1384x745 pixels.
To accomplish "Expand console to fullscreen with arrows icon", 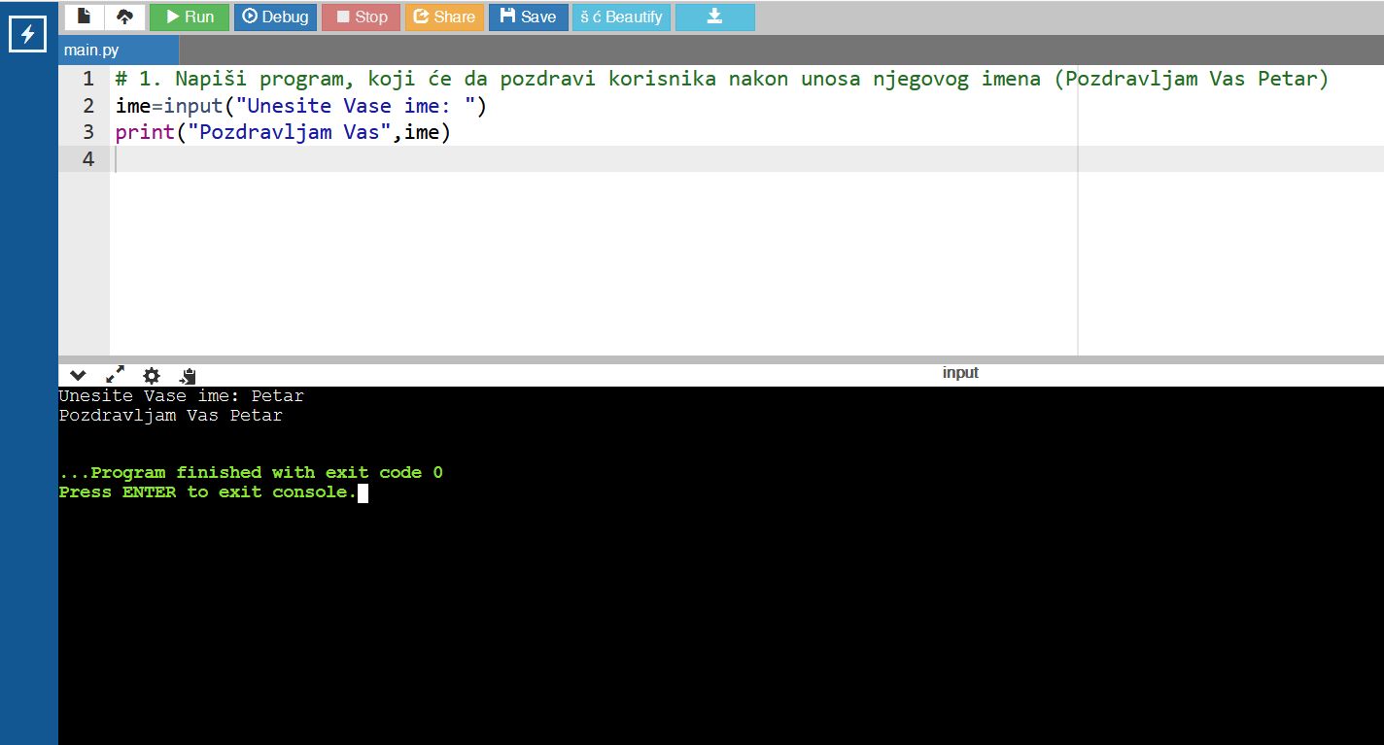I will pos(115,375).
